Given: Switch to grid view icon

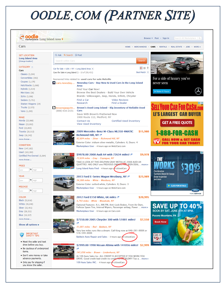Looking at the screenshot, I should (x=144, y=68).
